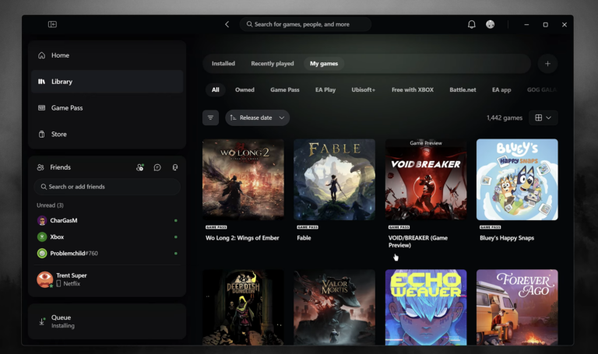
Task: Open the filter options icon
Action: 210,117
